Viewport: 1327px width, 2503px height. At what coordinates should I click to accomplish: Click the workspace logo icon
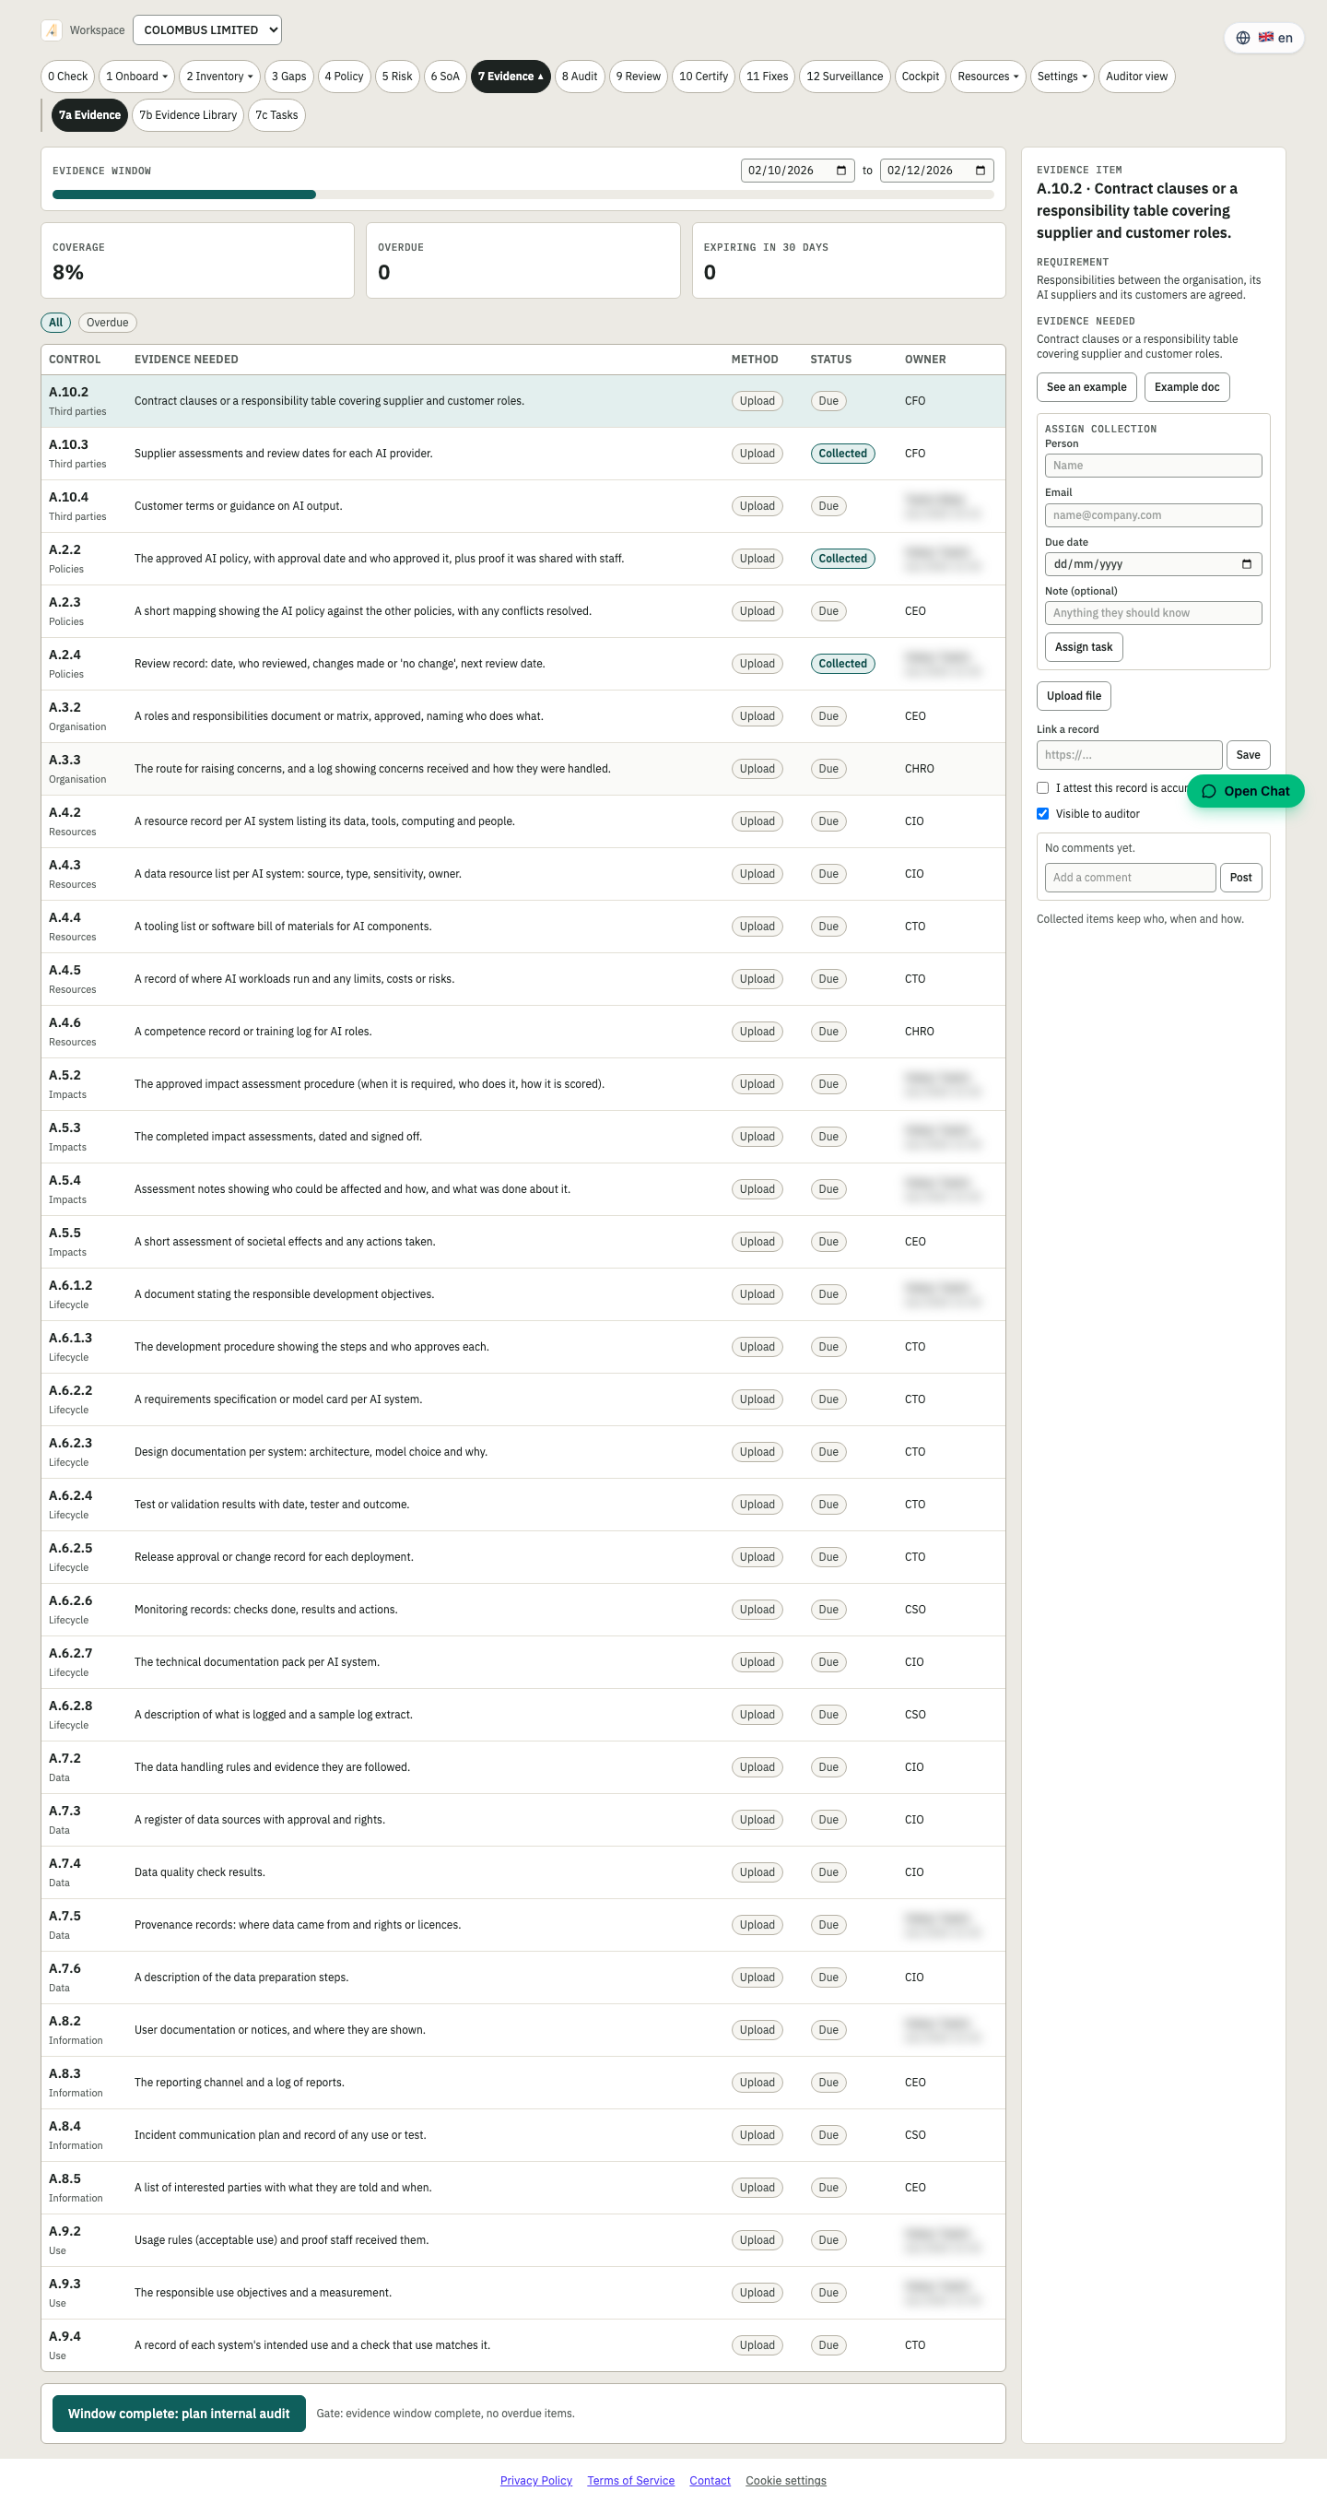click(52, 30)
